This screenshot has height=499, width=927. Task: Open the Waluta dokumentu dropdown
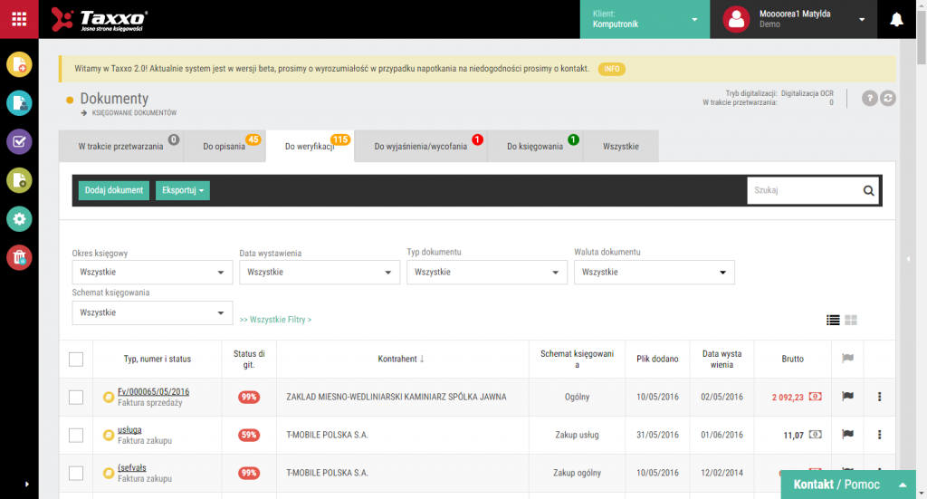tap(655, 272)
